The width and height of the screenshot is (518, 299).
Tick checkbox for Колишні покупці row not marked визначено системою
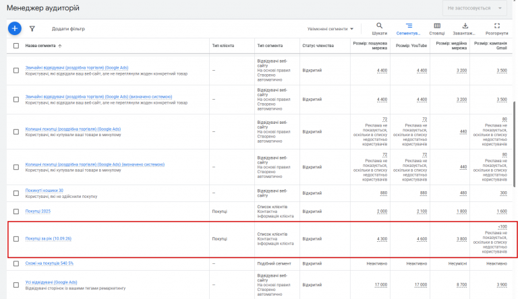16,132
